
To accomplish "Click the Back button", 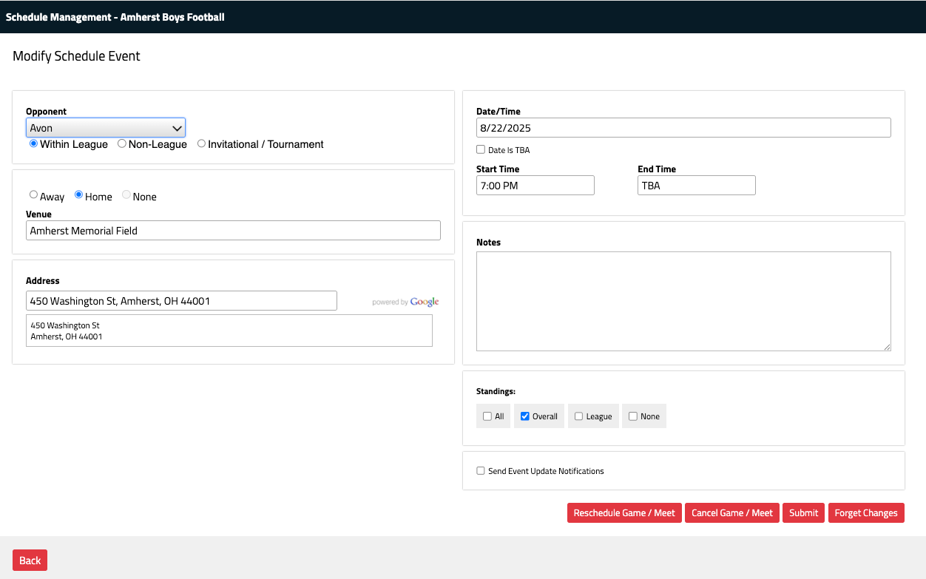I will pos(30,561).
